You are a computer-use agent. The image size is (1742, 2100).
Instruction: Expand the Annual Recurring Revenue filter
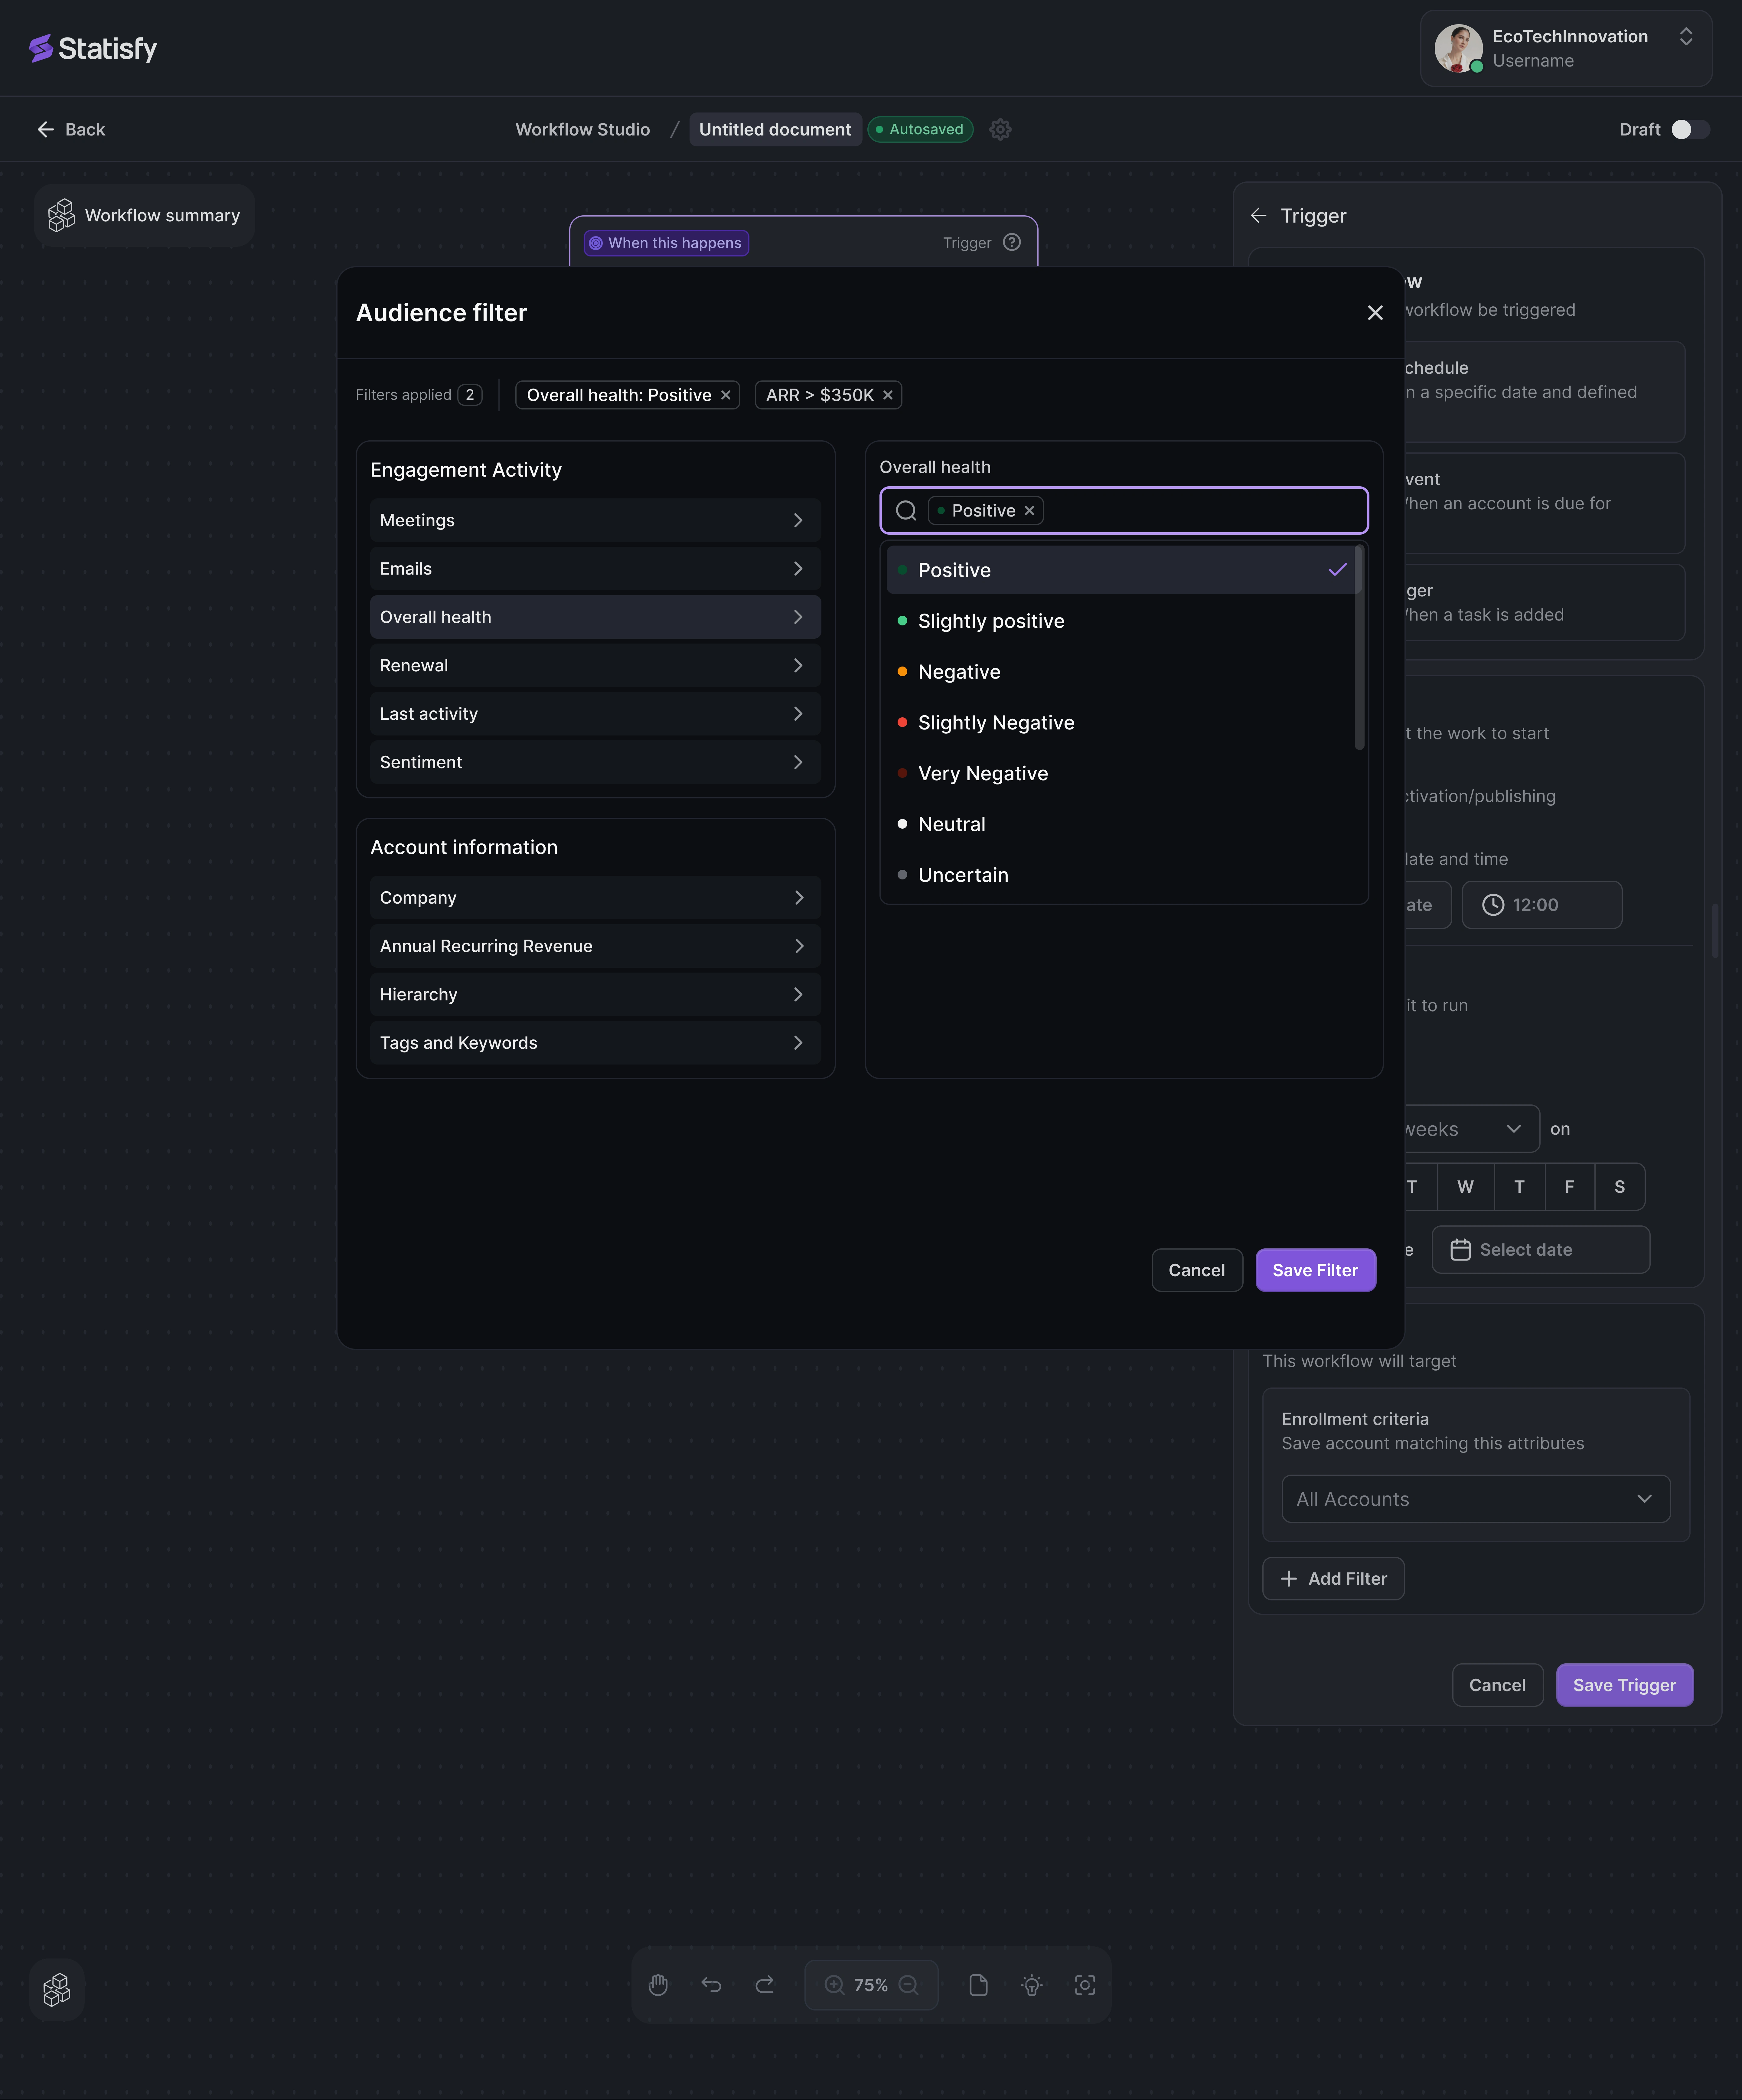[595, 946]
